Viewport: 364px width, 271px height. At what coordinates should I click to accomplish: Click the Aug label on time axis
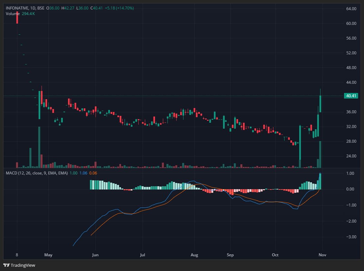(194, 255)
